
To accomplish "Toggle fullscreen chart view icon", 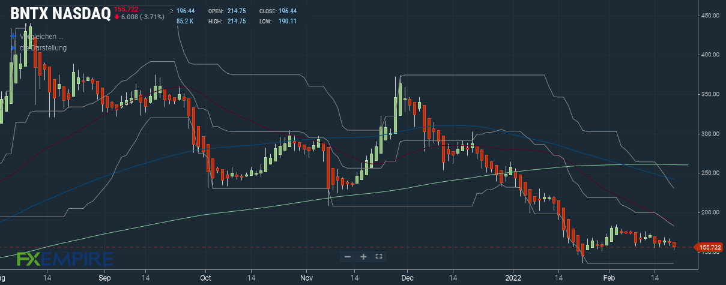I will coord(379,256).
